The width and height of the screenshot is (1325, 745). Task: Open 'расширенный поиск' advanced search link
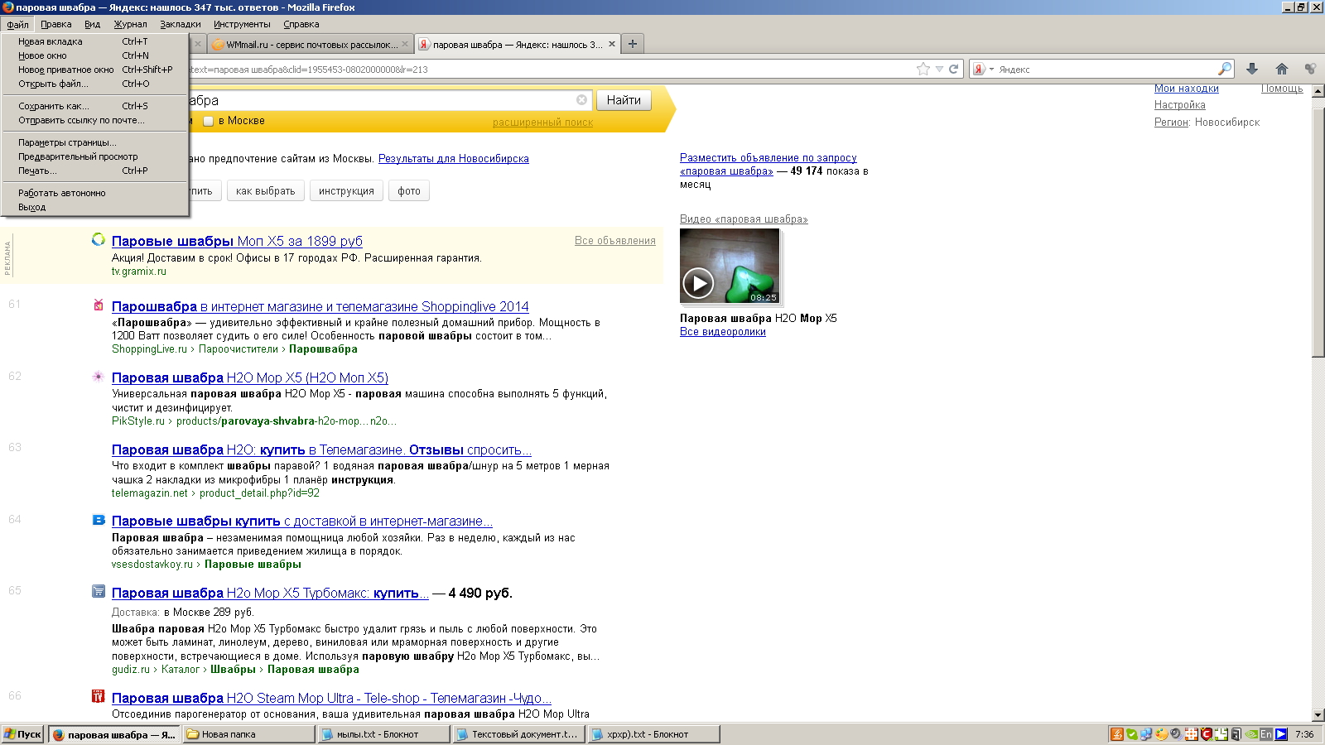[542, 123]
